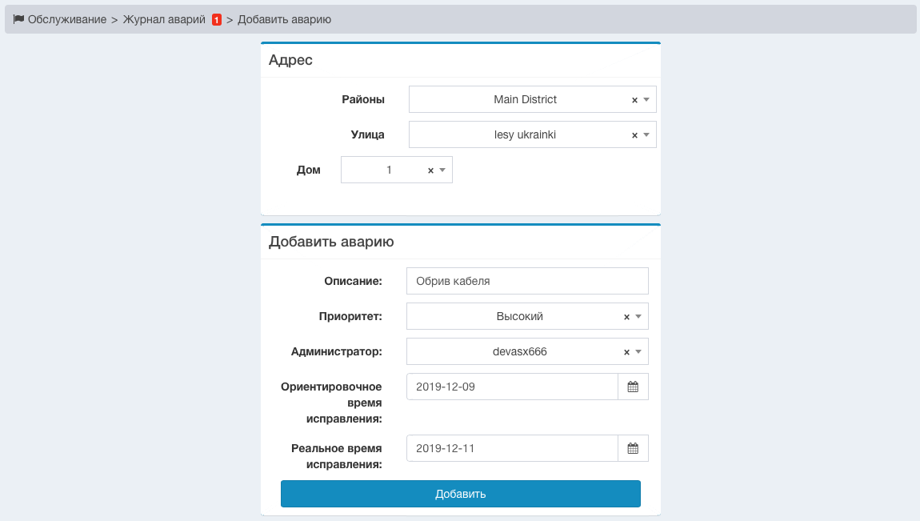Open calendar for estimated fix time

pos(633,387)
